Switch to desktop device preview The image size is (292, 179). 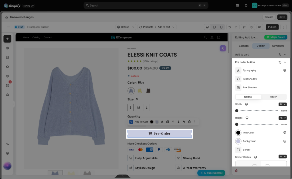[x=207, y=27]
